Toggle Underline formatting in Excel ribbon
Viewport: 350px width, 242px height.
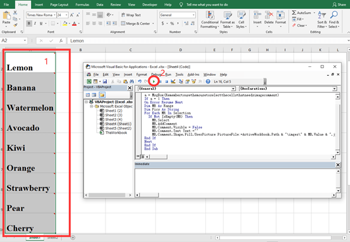(x=41, y=23)
